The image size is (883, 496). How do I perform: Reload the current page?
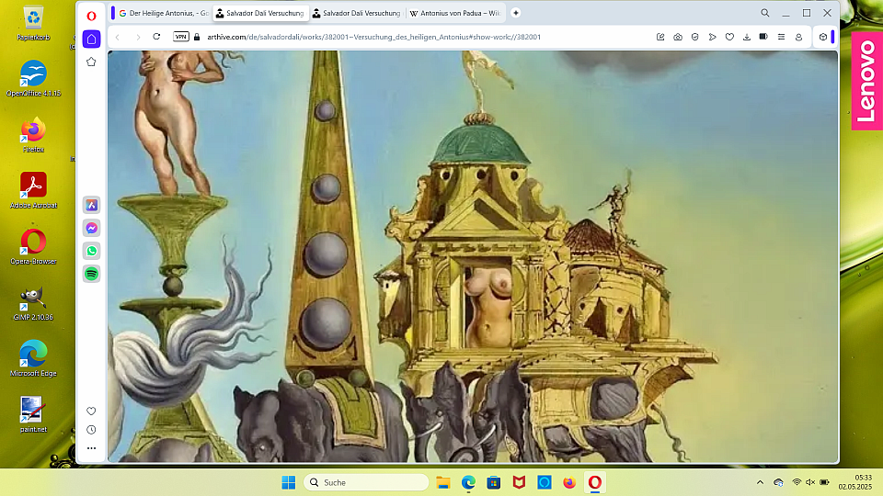(x=156, y=37)
